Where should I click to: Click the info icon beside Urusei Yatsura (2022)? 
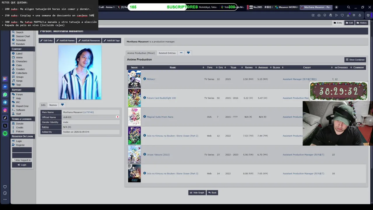(145, 154)
